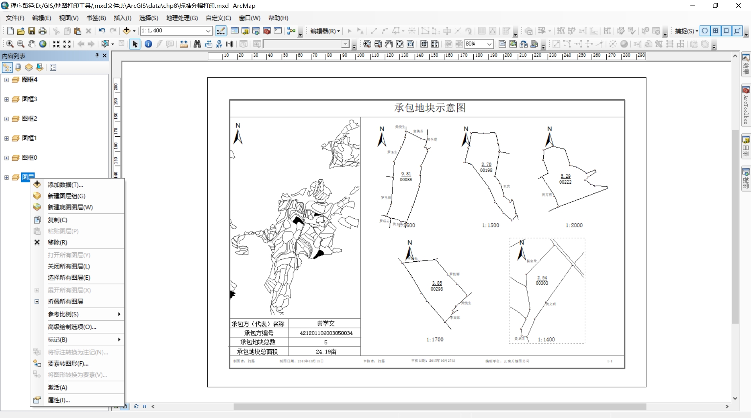751x418 pixels.
Task: Save the map document
Action: point(32,31)
